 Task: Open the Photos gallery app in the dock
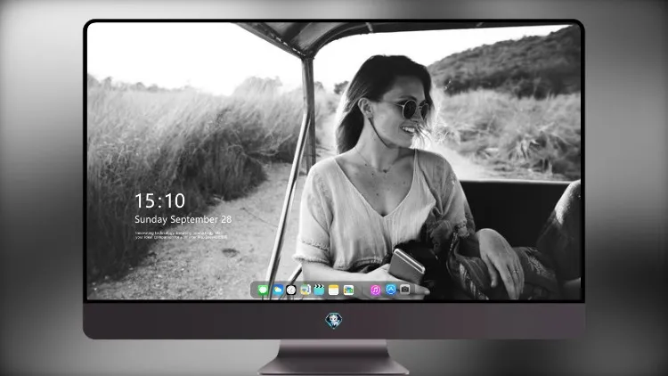[348, 290]
